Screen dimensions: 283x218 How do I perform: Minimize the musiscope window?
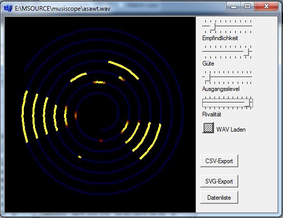pos(234,7)
